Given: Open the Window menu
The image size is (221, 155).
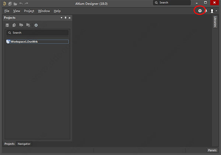Looking at the screenshot, I should point(44,11).
